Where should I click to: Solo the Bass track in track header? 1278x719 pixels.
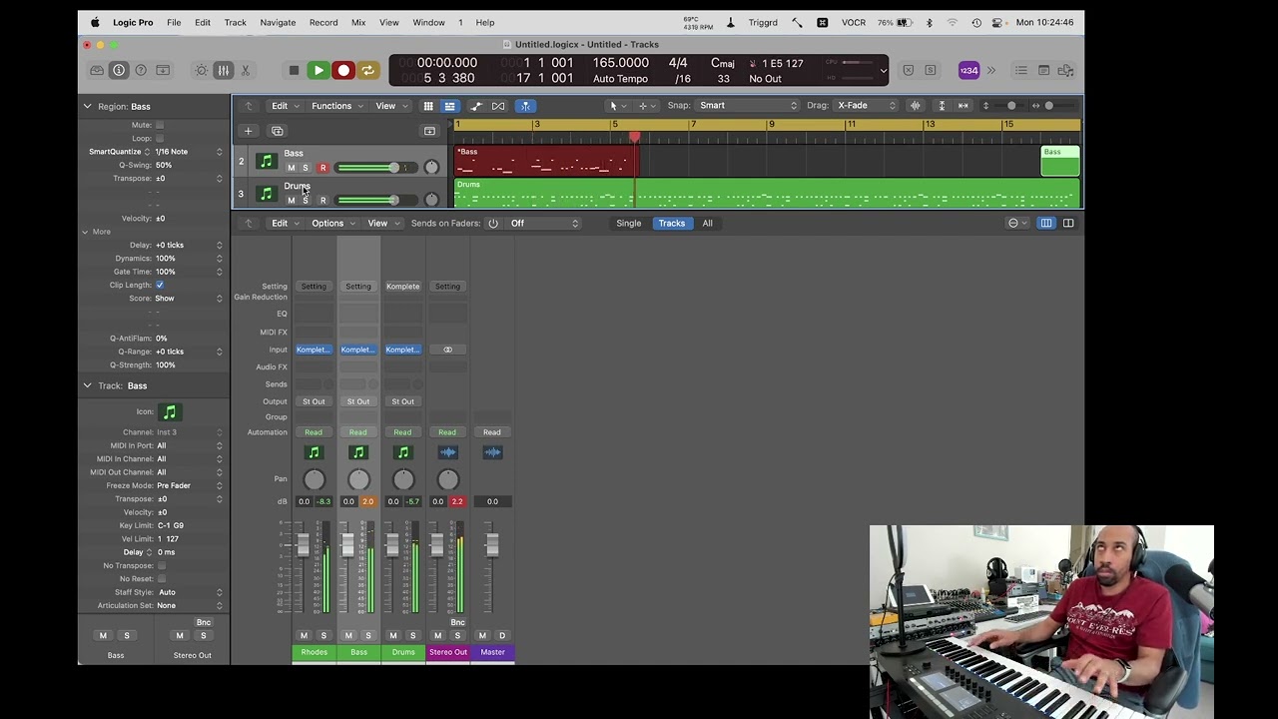click(x=306, y=168)
